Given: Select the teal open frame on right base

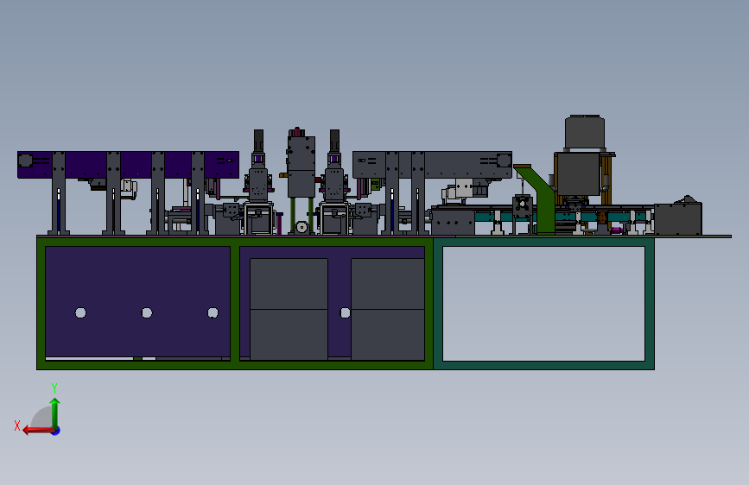Looking at the screenshot, I should 543,304.
